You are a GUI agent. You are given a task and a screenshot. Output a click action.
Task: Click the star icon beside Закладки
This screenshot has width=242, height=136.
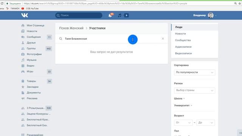pos(23,87)
